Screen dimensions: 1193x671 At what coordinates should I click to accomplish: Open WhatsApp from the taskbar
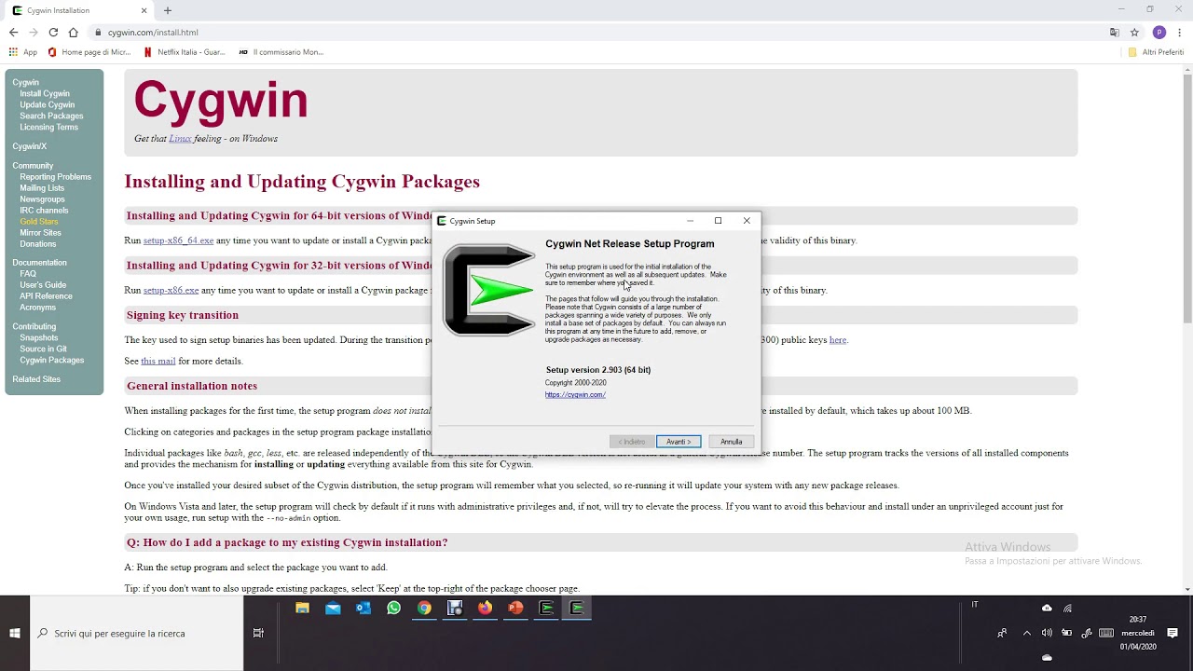pos(393,608)
